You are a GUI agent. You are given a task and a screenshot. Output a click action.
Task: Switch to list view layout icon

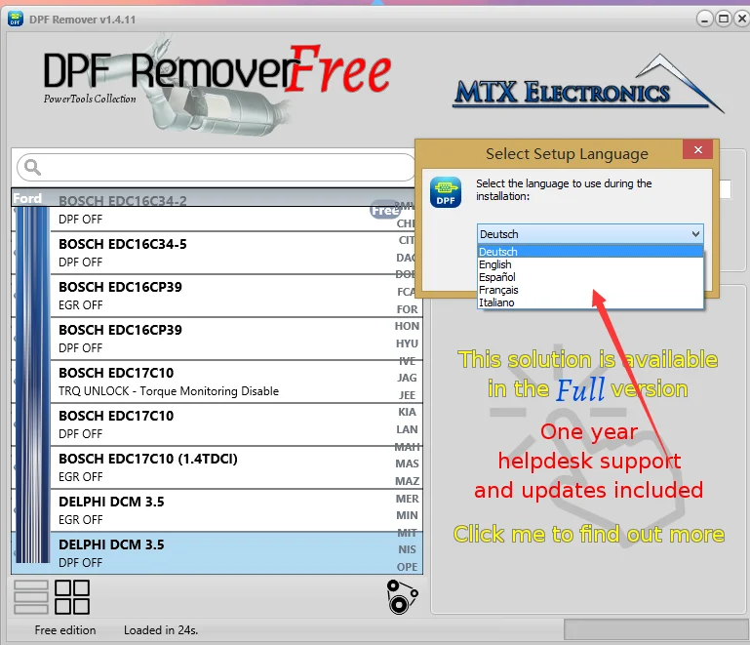31,597
